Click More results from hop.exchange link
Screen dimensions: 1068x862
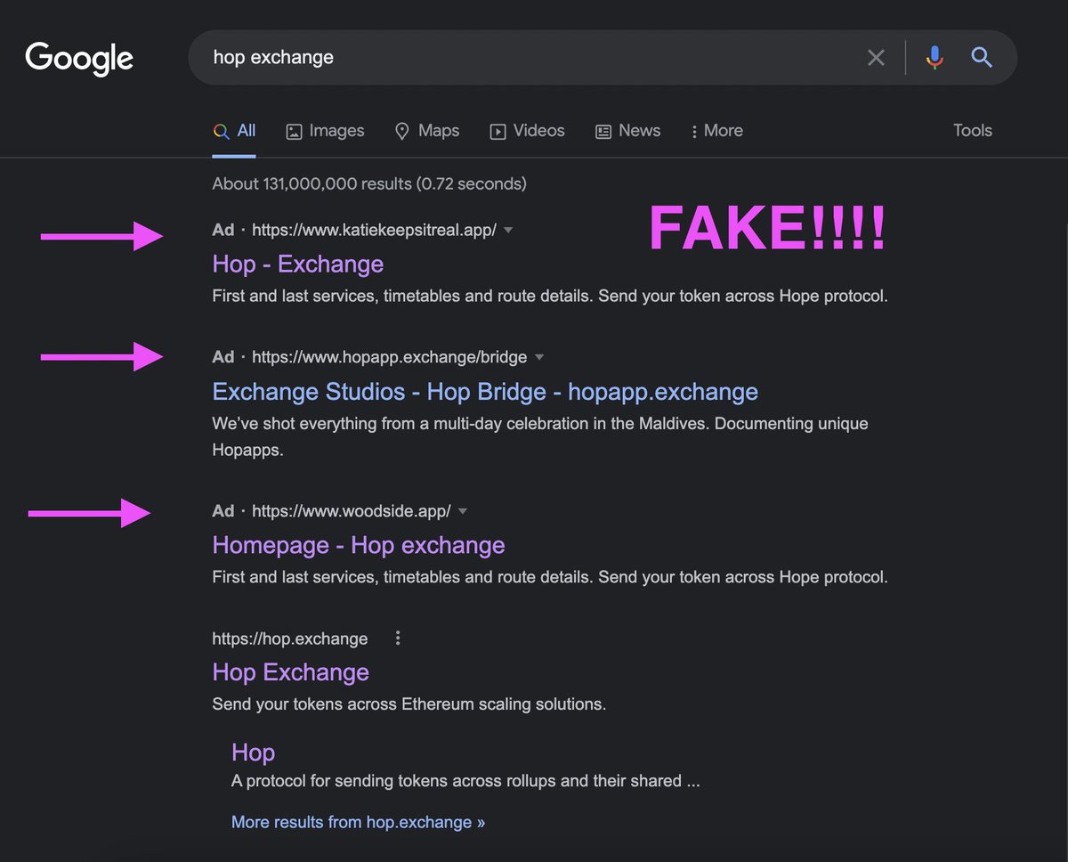(x=358, y=822)
